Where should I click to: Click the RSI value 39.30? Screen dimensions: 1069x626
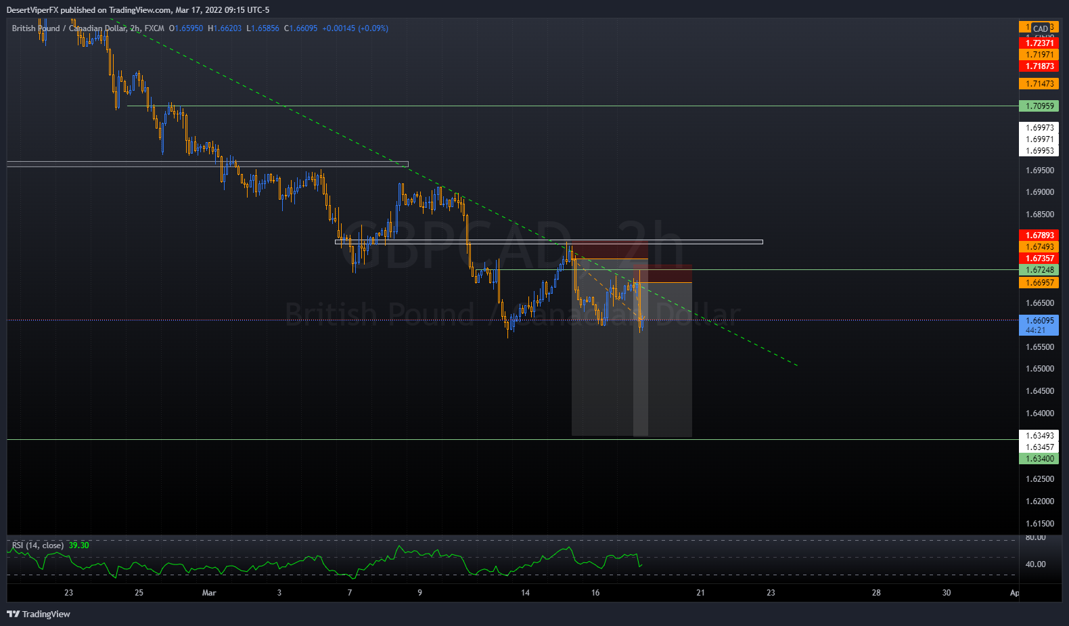[78, 545]
